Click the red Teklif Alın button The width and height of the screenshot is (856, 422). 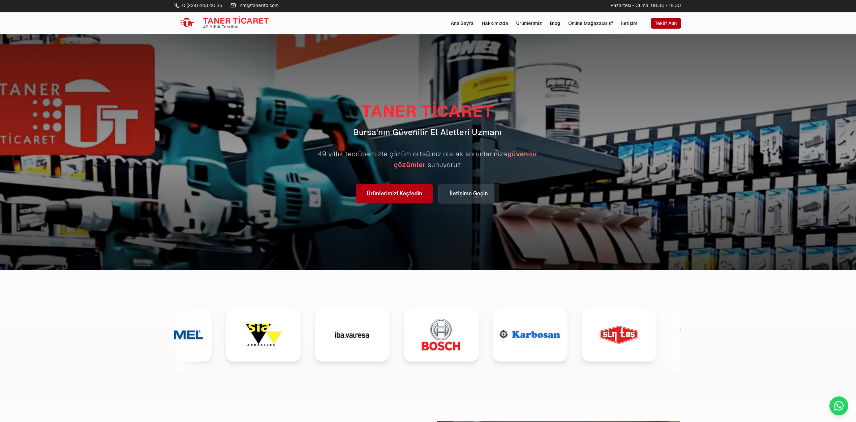pos(666,23)
